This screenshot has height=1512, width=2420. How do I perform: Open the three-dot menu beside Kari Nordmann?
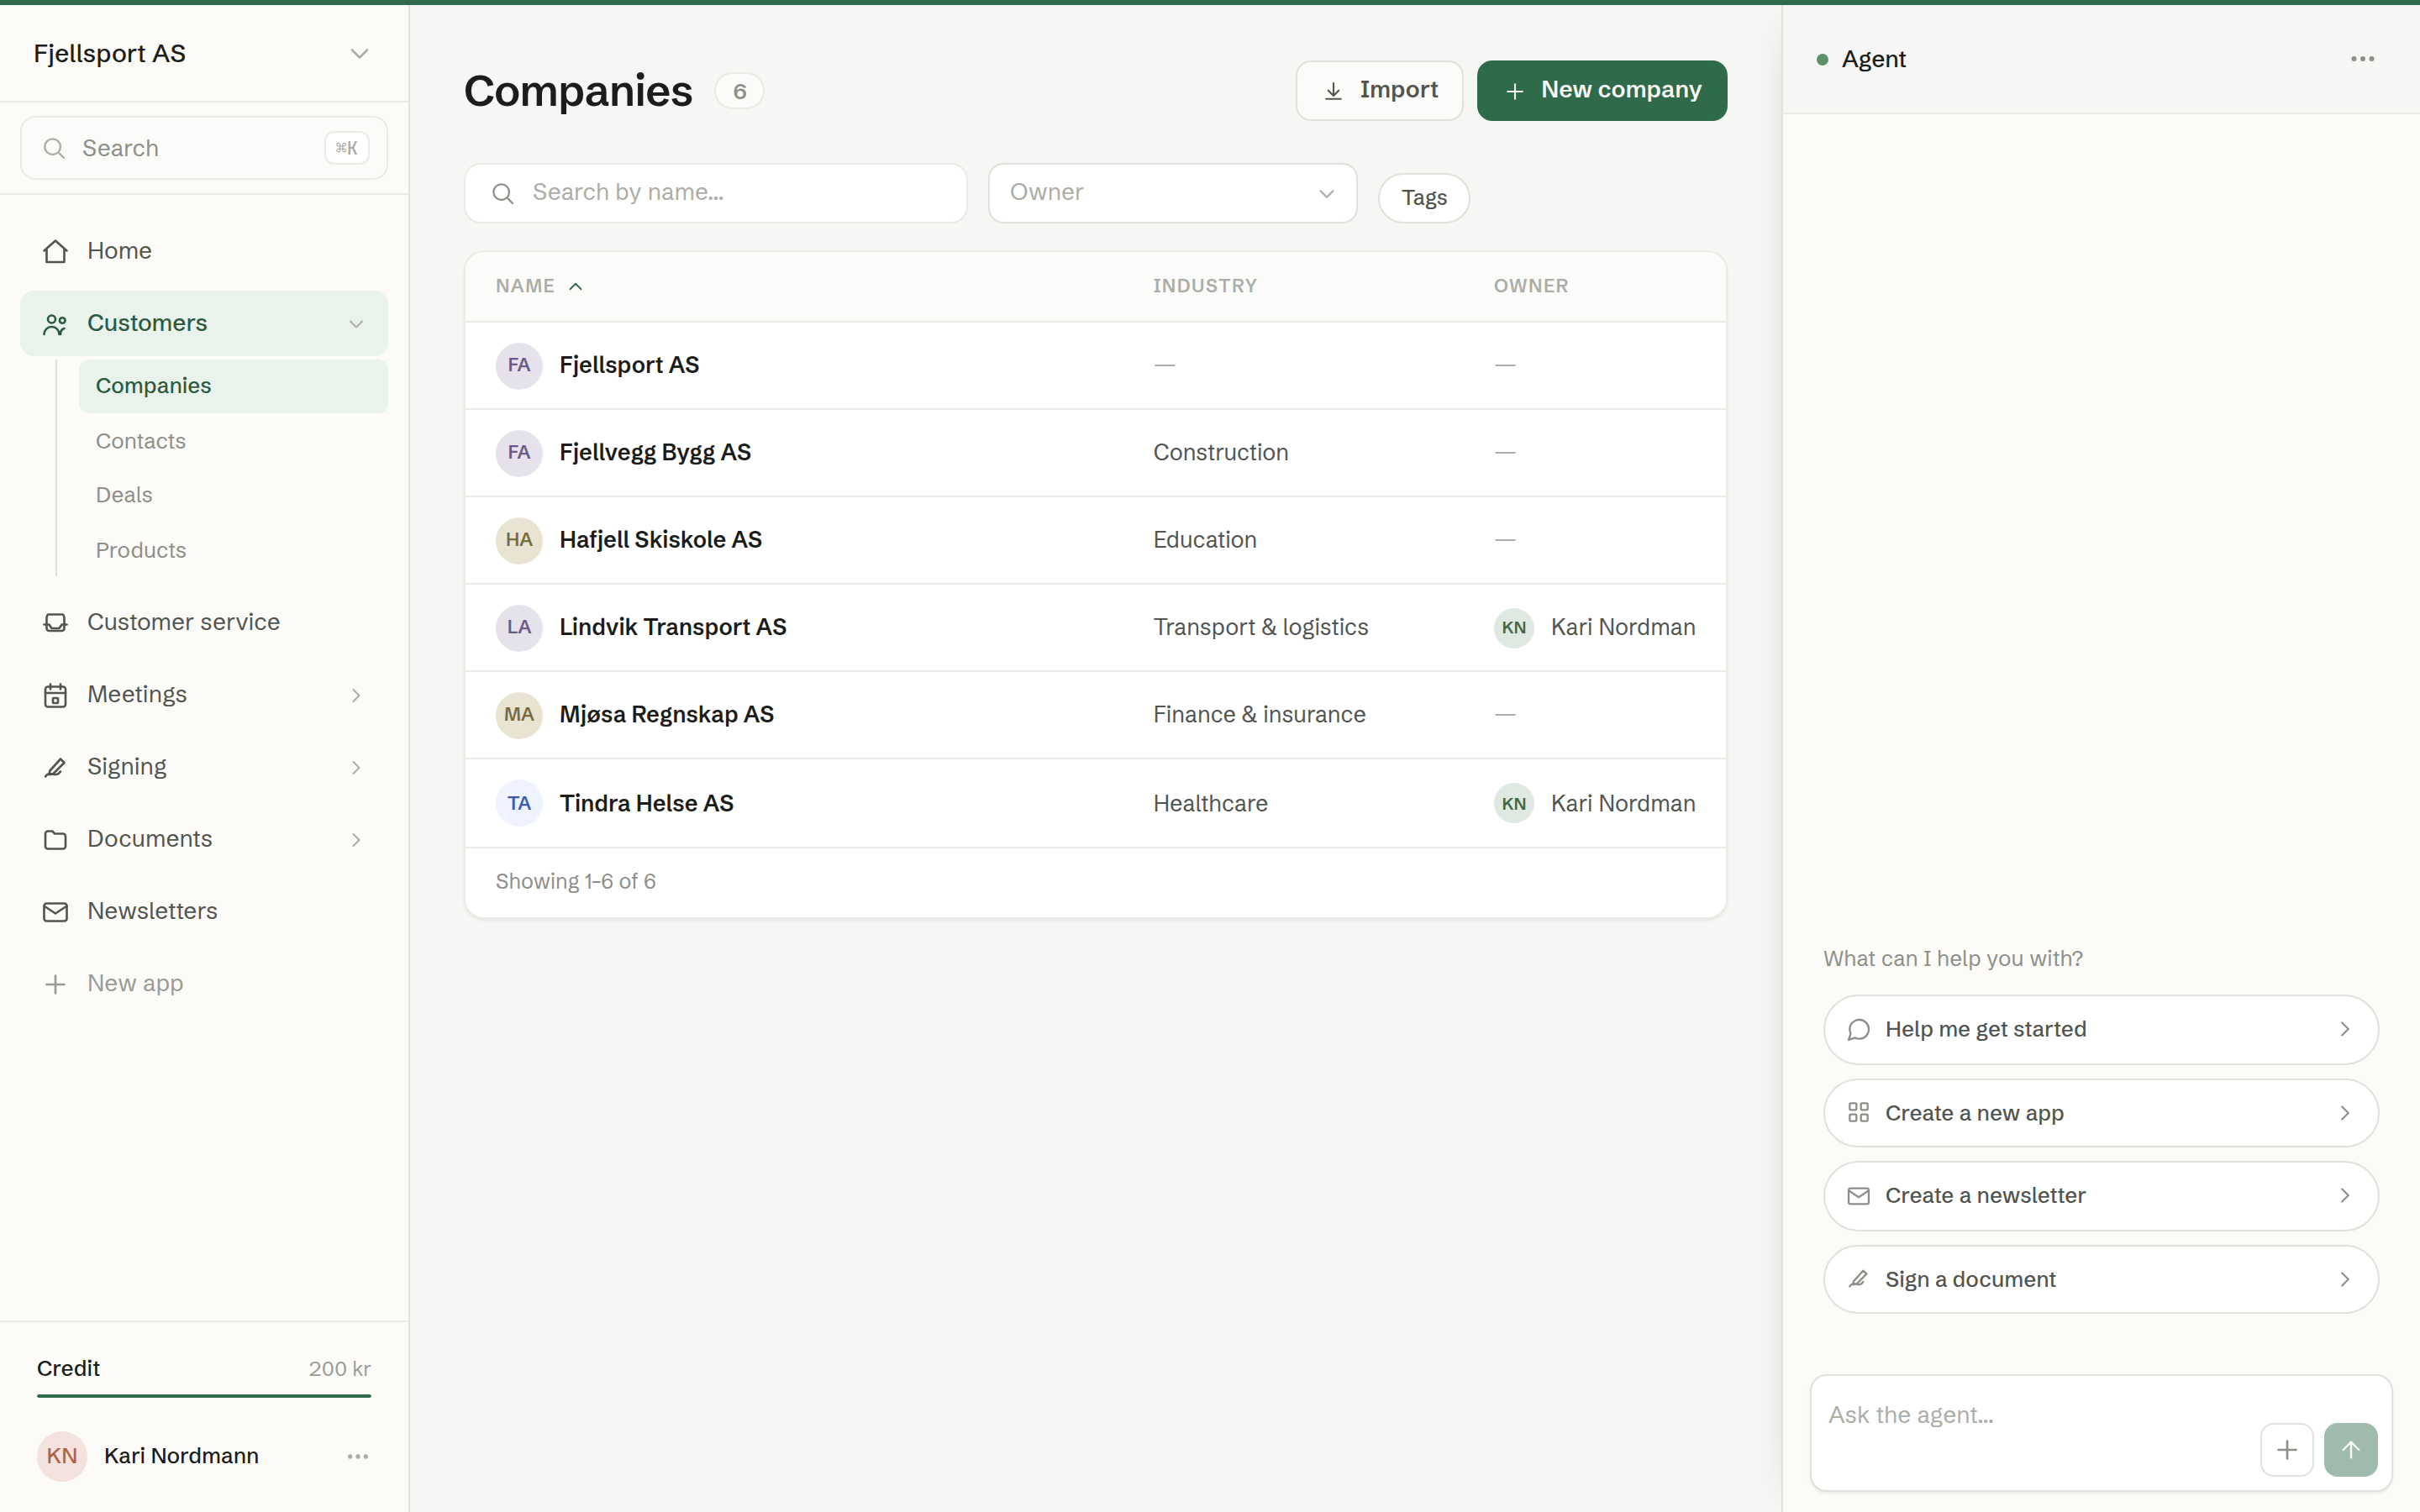point(358,1456)
